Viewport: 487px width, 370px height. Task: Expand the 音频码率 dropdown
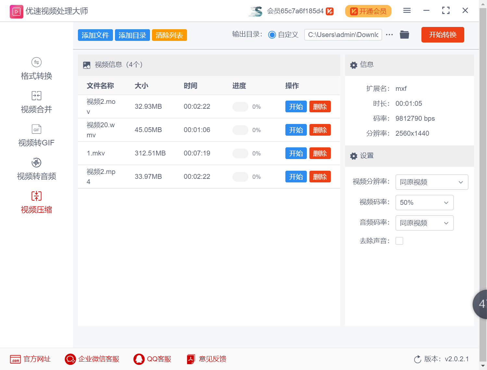click(x=424, y=223)
